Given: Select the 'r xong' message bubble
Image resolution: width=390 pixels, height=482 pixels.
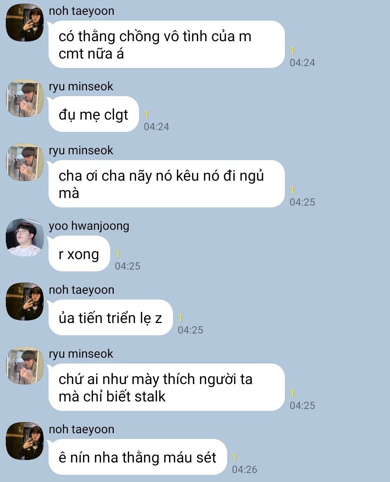Looking at the screenshot, I should pos(79,254).
